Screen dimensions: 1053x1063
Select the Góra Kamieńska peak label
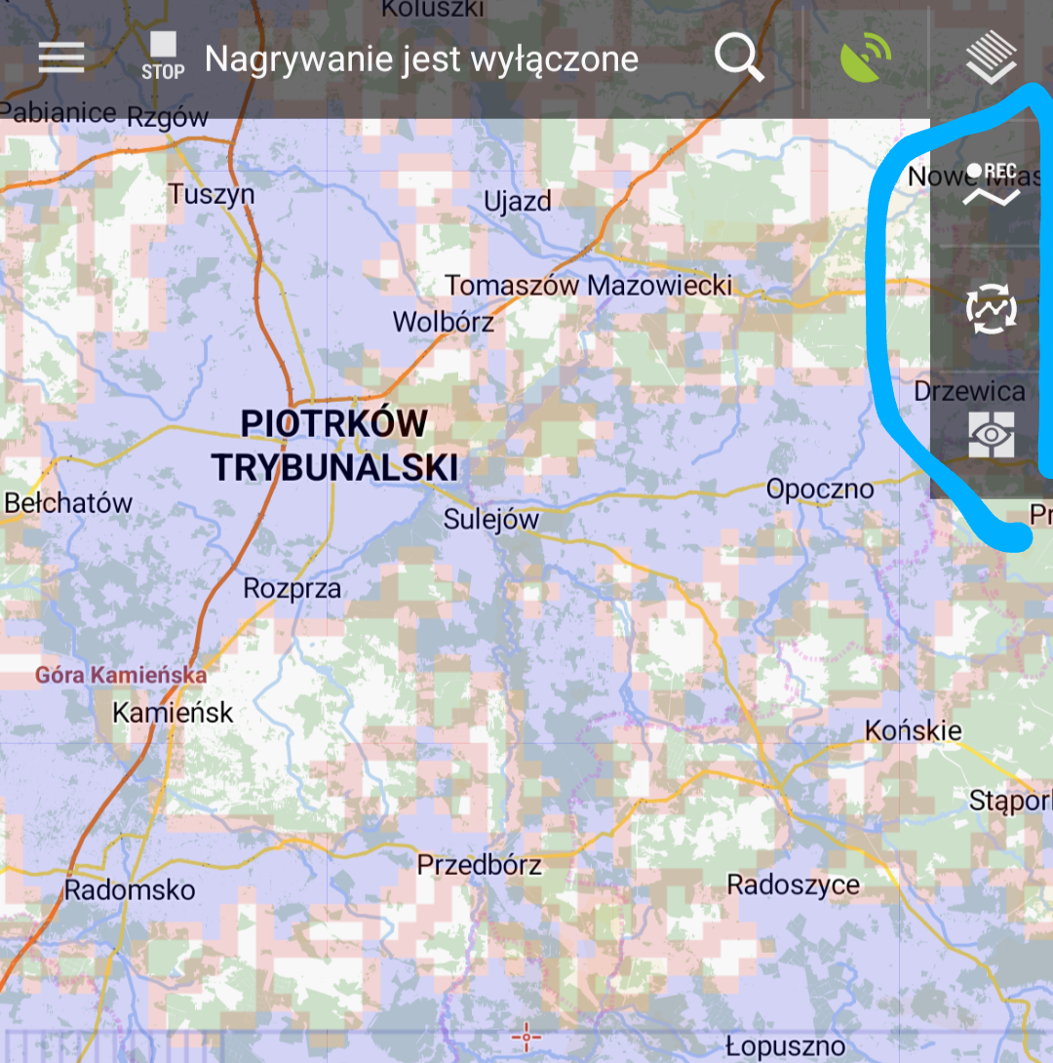tap(121, 675)
